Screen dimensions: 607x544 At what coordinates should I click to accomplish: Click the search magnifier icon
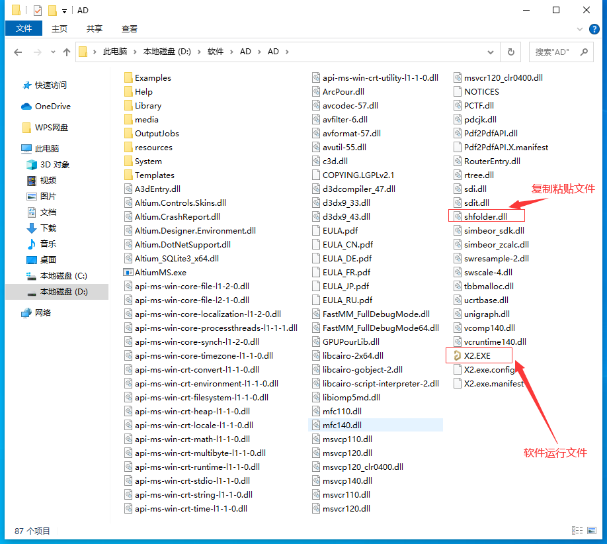pyautogui.click(x=584, y=52)
